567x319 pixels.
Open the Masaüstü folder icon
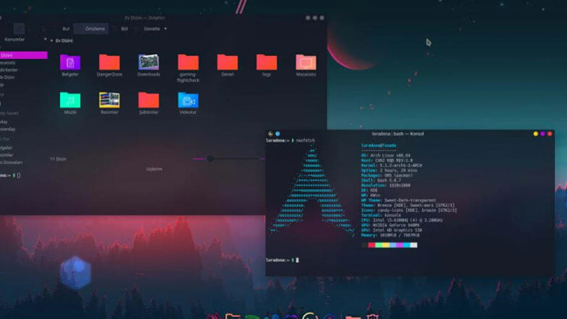(306, 62)
